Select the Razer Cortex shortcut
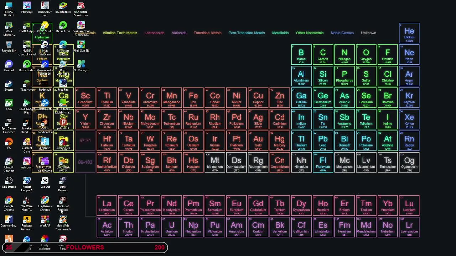The image size is (456, 256). pos(27,66)
